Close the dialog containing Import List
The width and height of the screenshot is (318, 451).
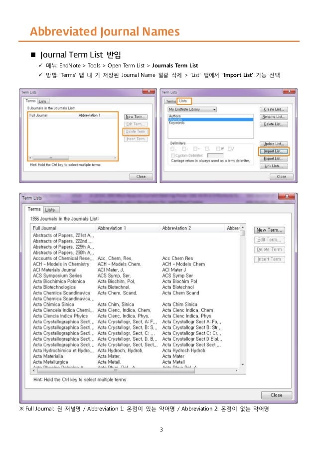[x=281, y=177]
